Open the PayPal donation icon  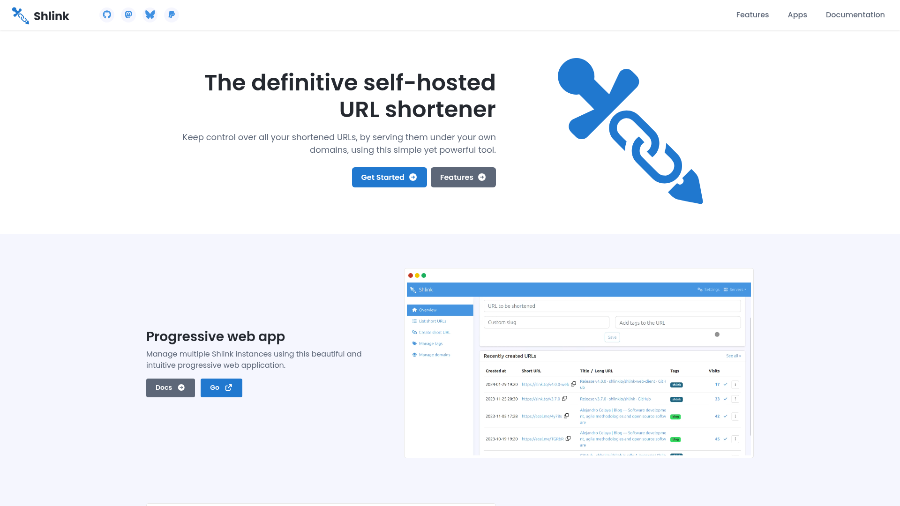172,15
